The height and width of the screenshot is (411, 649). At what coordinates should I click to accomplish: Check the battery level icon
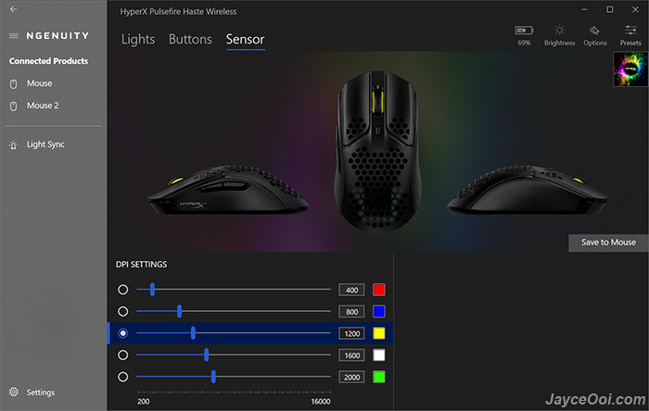(x=524, y=31)
